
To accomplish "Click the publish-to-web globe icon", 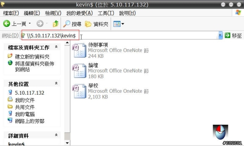I will (10, 63).
